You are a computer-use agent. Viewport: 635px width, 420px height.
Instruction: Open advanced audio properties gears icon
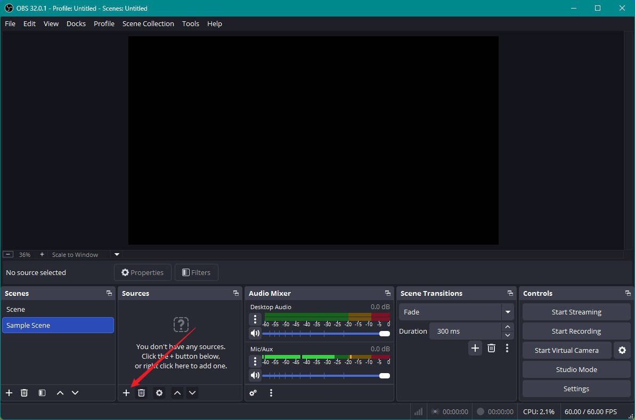point(253,393)
